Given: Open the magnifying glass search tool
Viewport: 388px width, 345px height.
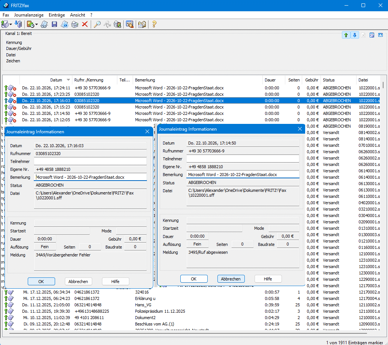Looking at the screenshot, I should pyautogui.click(x=97, y=24).
